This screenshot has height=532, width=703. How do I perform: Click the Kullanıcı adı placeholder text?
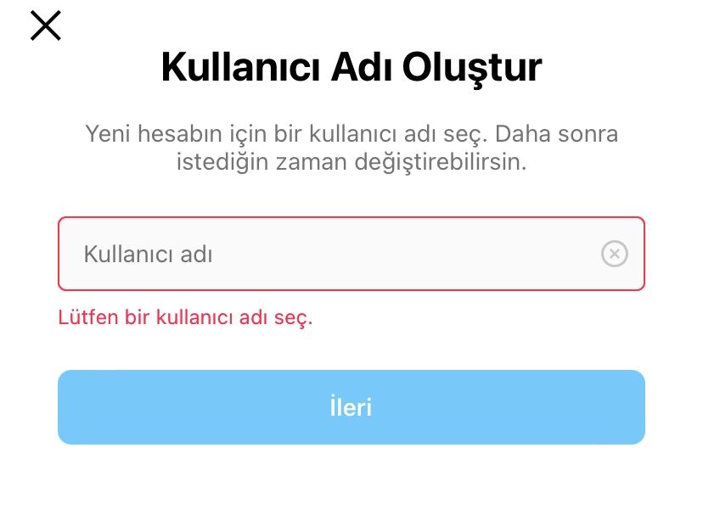[148, 254]
